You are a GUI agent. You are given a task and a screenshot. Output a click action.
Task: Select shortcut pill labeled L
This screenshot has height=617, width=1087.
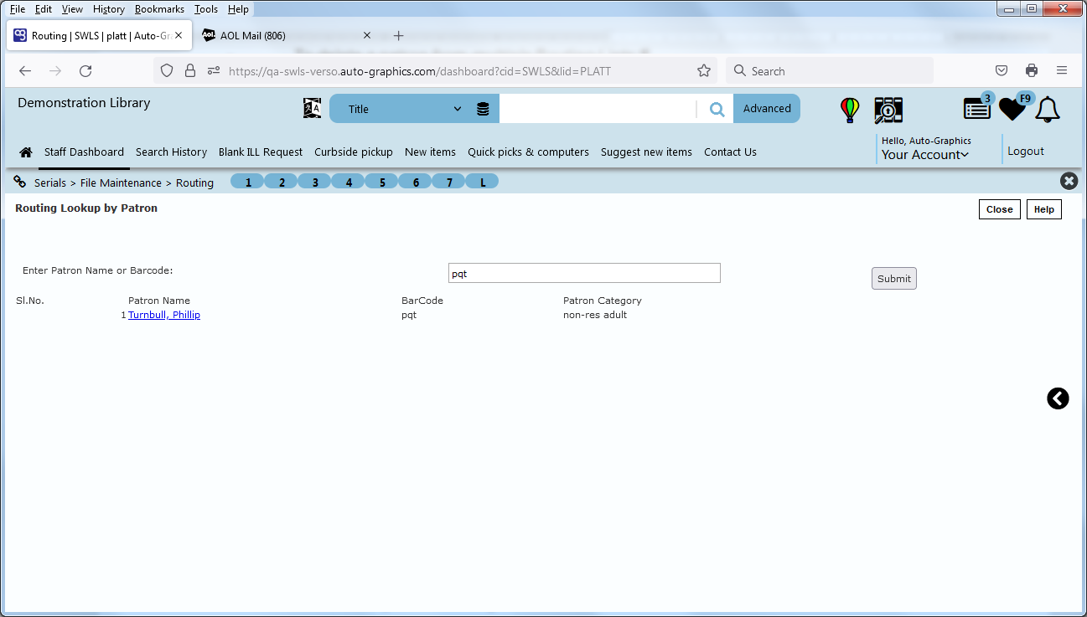(483, 182)
